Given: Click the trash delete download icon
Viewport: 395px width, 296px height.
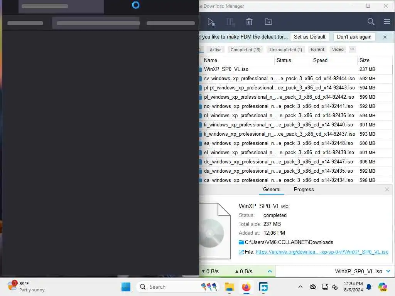Looking at the screenshot, I should click(x=249, y=22).
